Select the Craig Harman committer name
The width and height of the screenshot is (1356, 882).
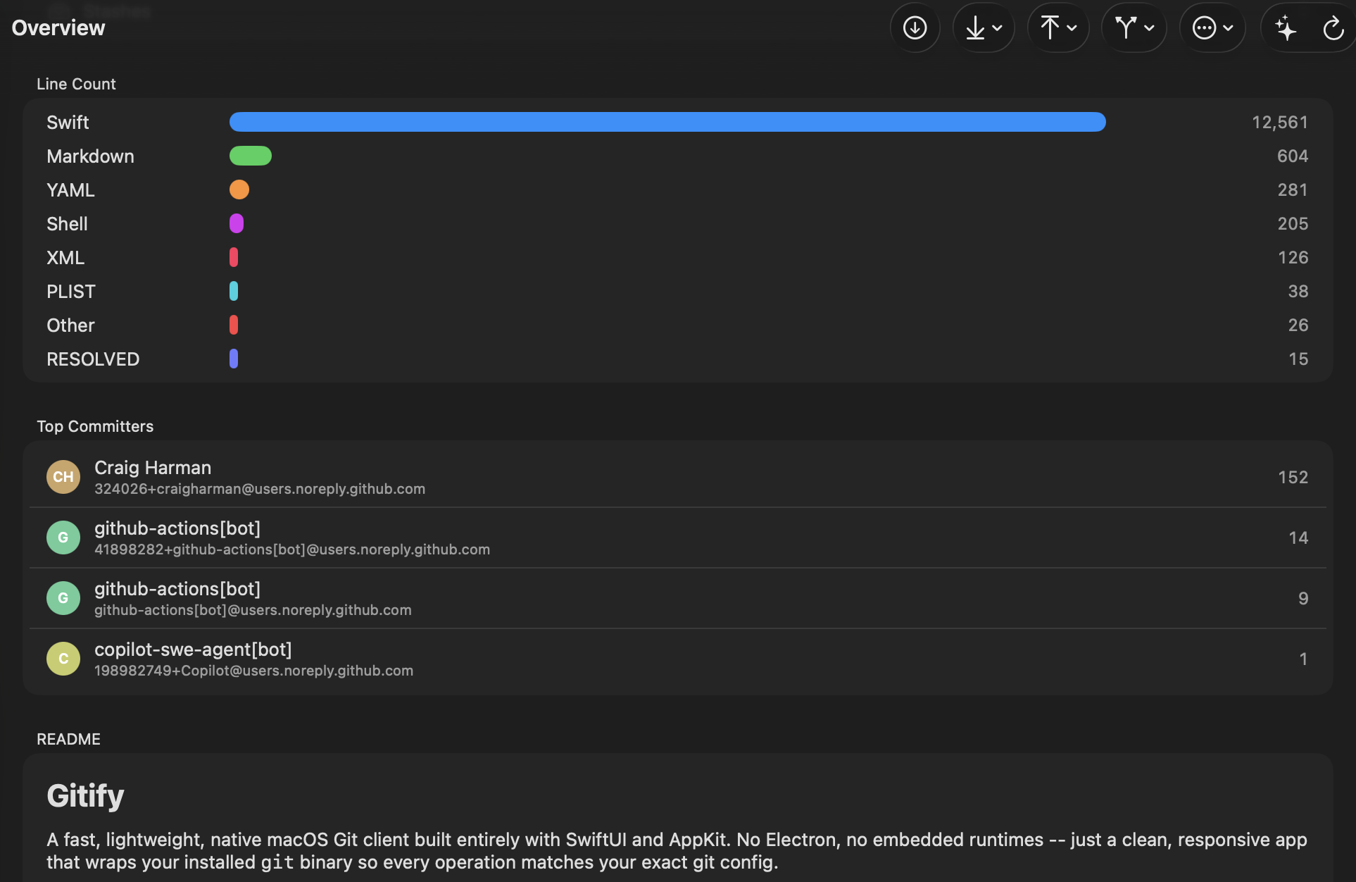pyautogui.click(x=153, y=468)
